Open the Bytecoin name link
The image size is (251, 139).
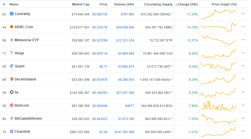[22, 105]
